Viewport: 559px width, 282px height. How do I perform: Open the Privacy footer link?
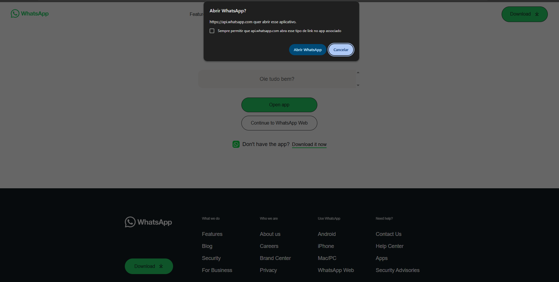click(268, 270)
